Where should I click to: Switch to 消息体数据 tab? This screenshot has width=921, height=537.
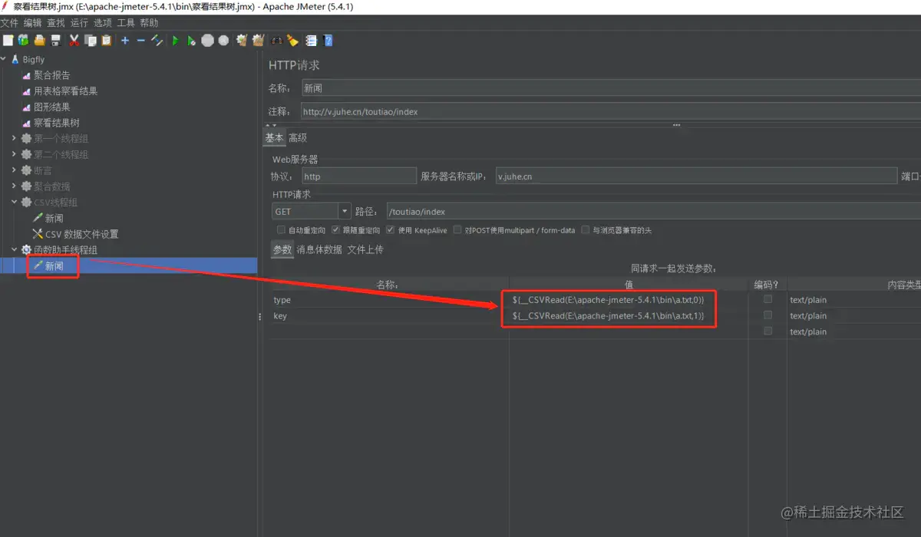319,249
